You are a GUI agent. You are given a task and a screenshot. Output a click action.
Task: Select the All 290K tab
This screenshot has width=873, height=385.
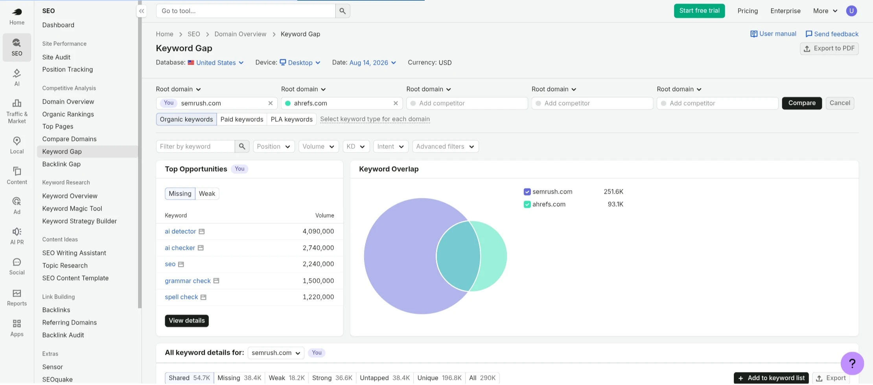[482, 378]
